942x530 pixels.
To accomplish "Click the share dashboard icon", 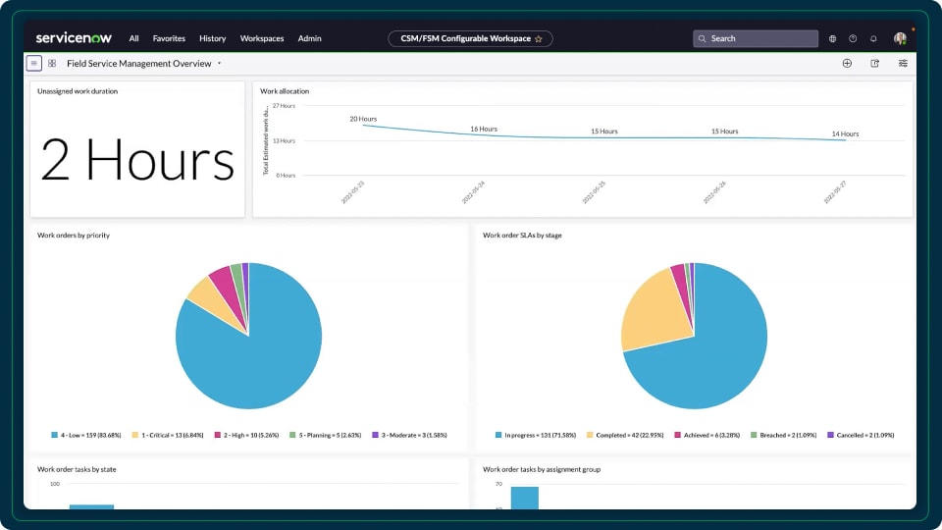I will tap(874, 63).
